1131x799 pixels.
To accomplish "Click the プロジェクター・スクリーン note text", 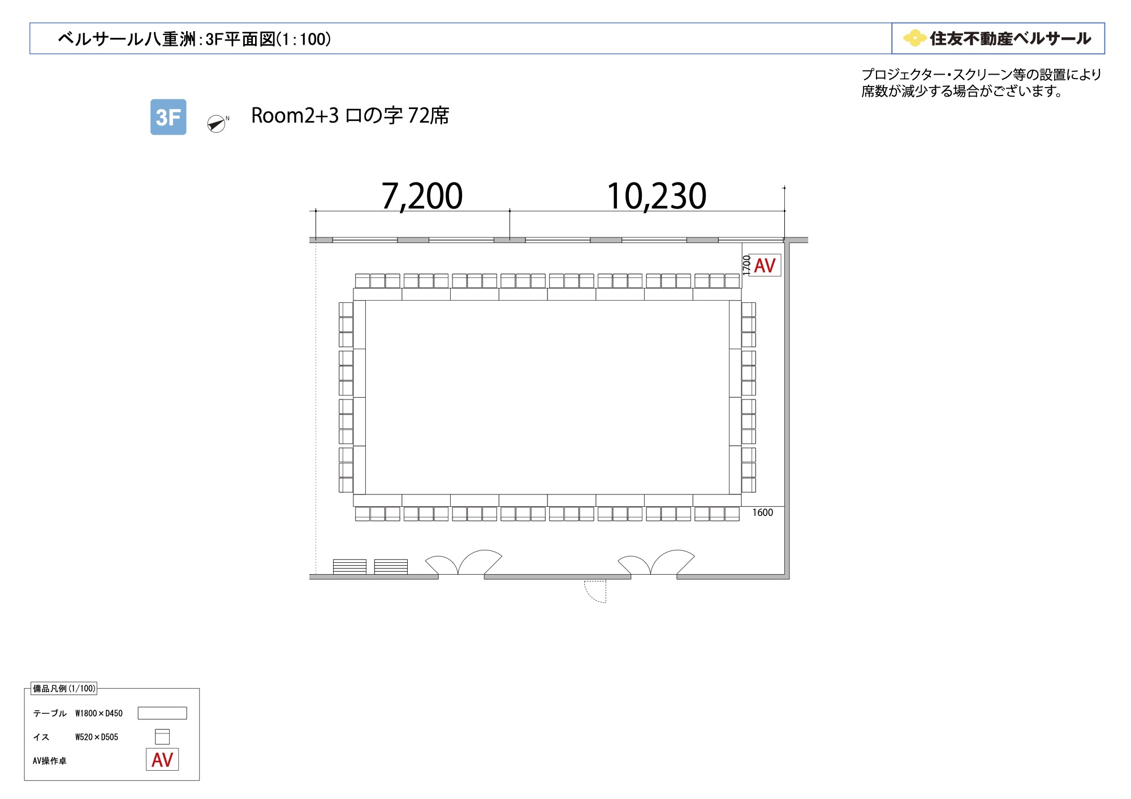I will (981, 75).
